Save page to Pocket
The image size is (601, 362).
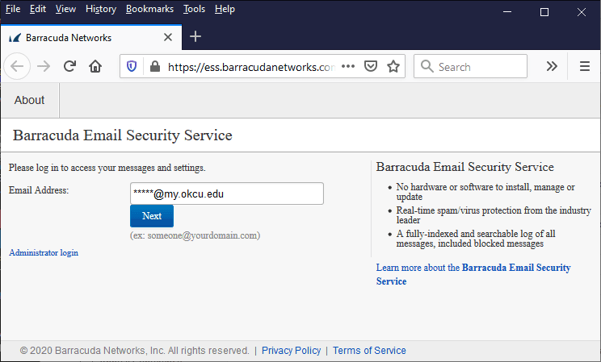pos(371,67)
